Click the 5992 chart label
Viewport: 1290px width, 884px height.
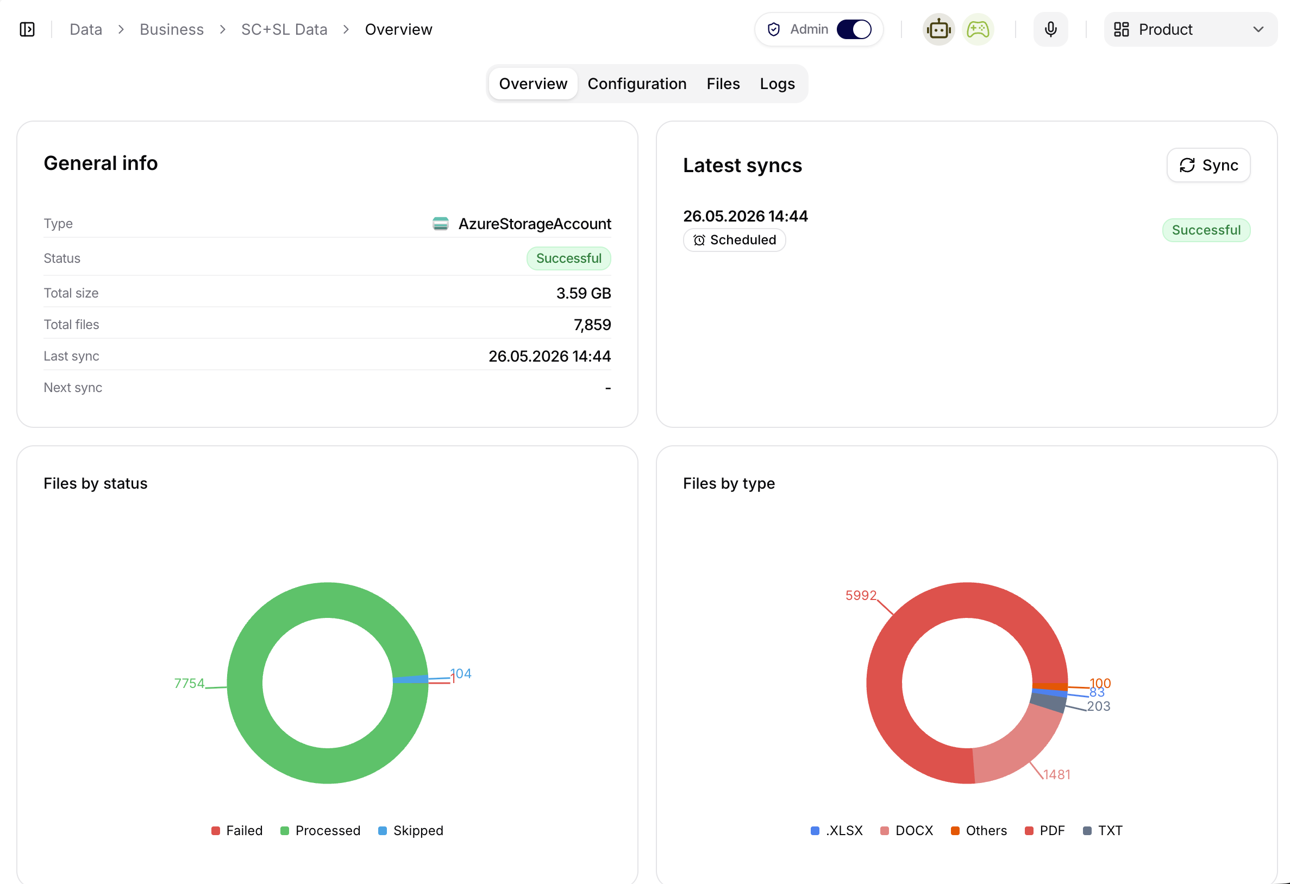(x=860, y=596)
